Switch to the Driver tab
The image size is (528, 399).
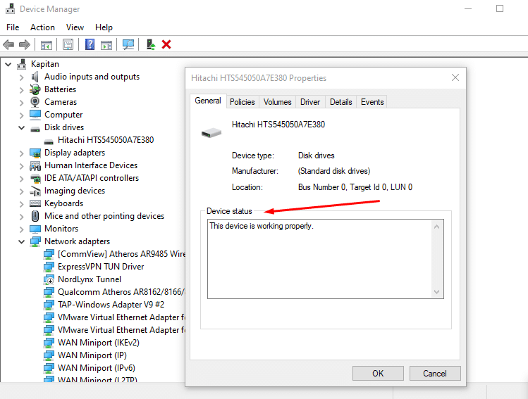[x=310, y=102]
